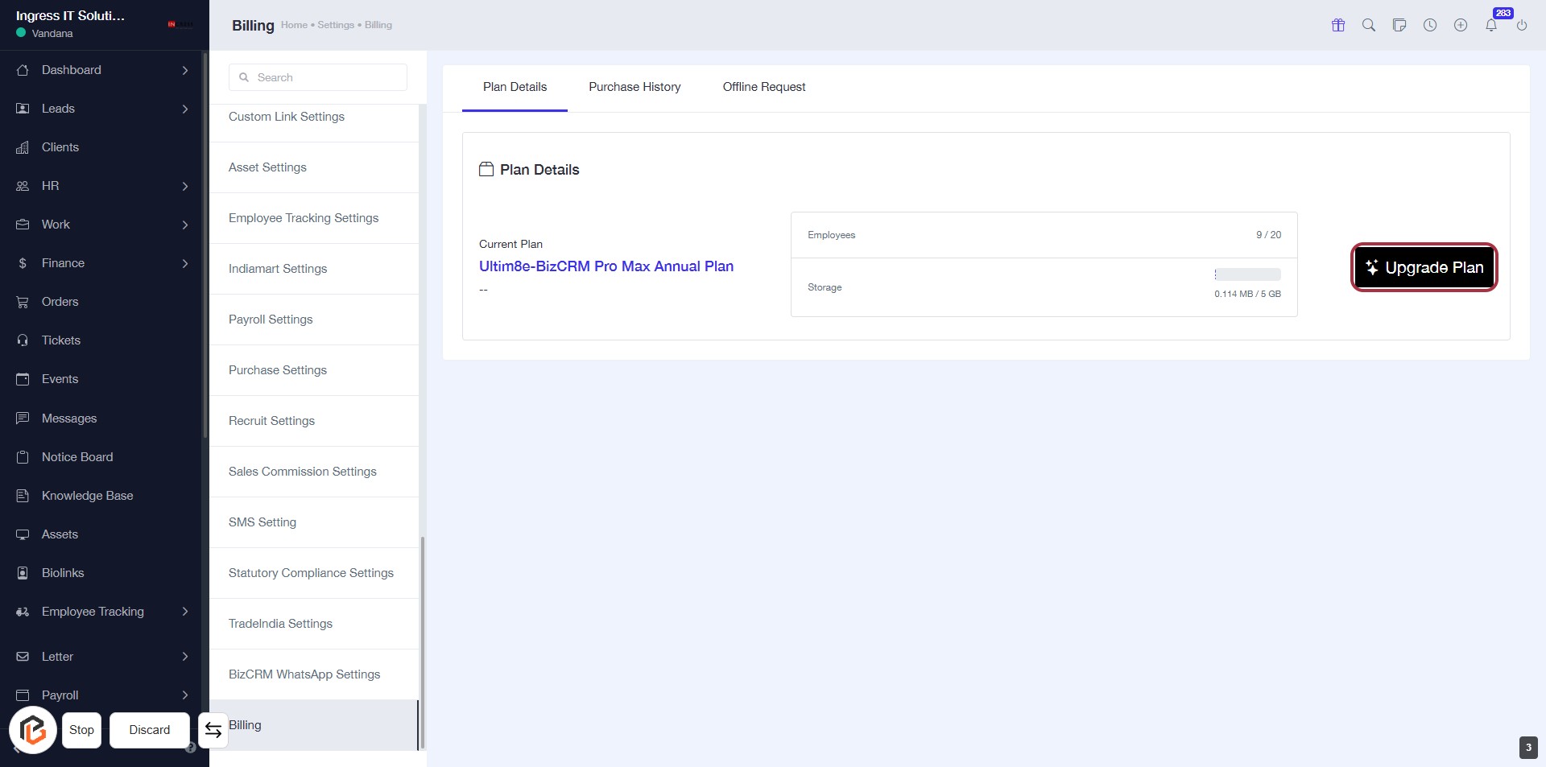Open the sticky notes icon

1399,25
